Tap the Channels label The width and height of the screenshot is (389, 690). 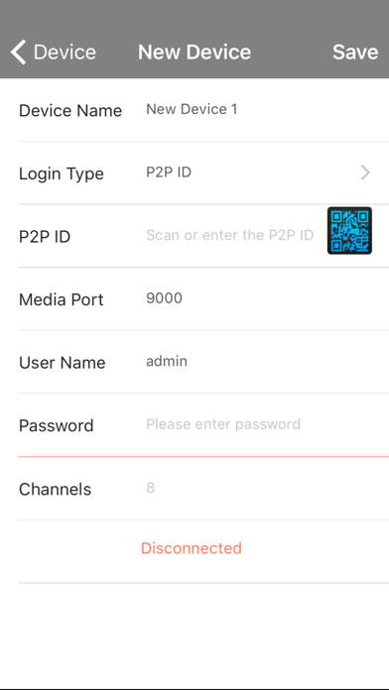click(x=55, y=489)
